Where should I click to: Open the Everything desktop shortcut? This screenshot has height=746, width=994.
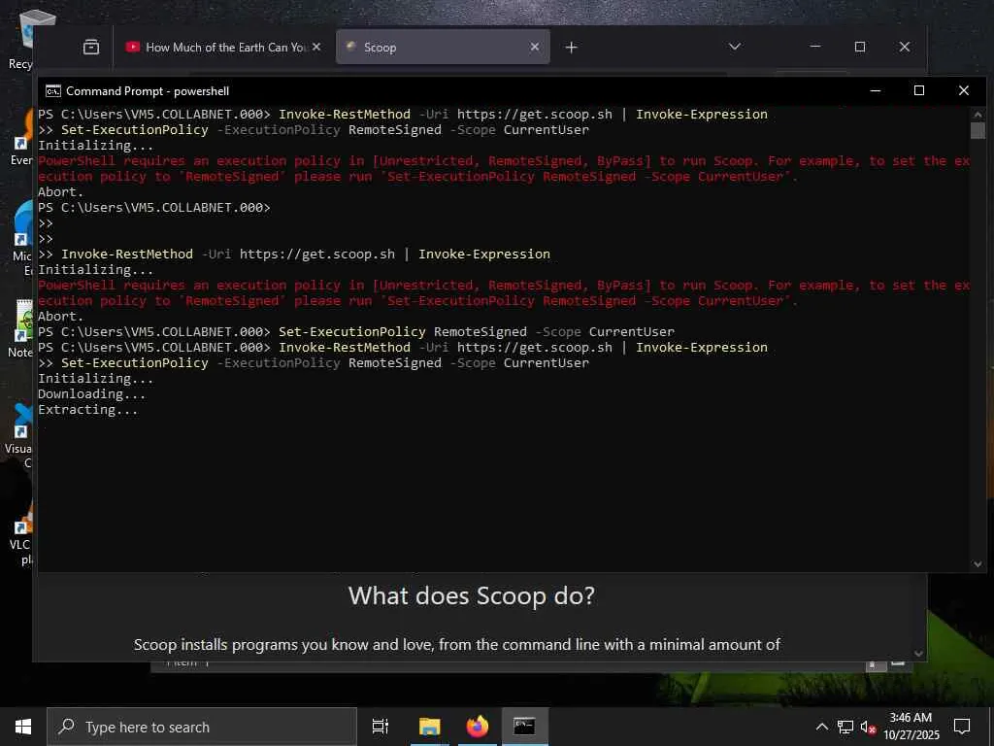21,136
